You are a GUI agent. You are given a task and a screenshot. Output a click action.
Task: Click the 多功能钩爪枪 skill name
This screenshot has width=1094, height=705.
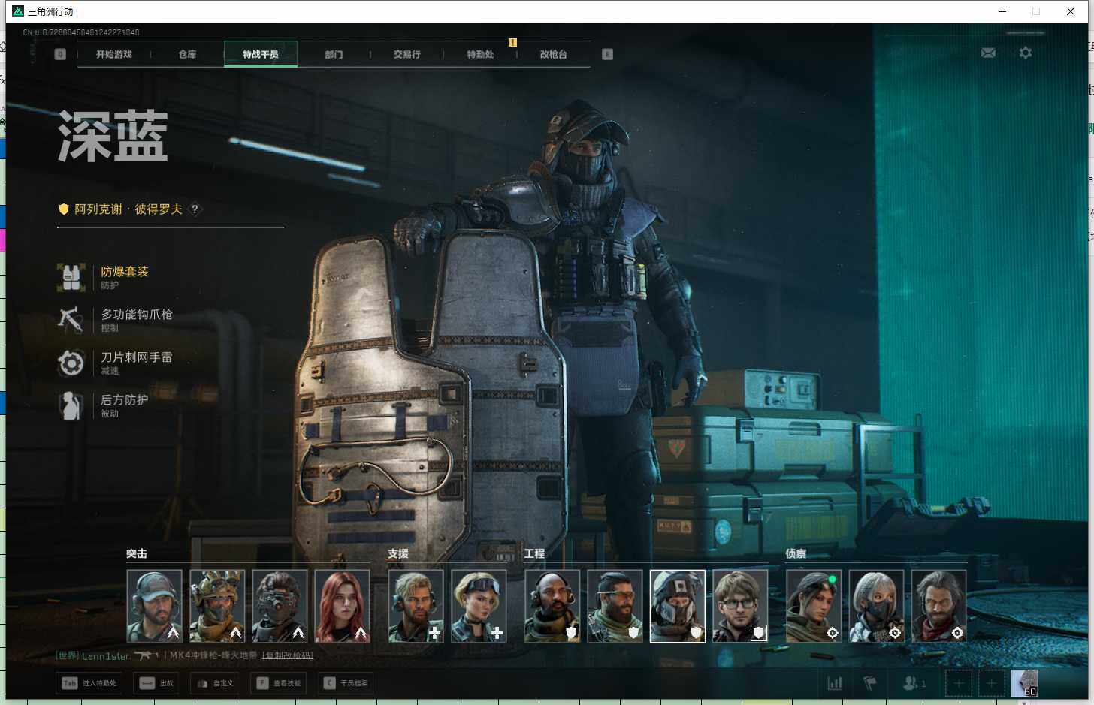(x=137, y=314)
